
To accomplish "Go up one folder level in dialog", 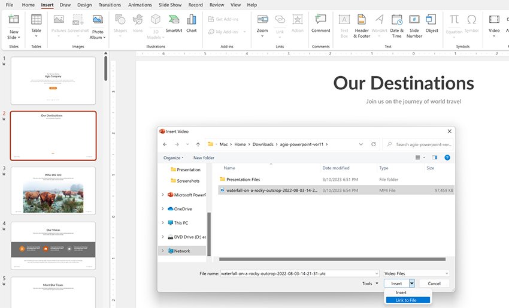I will click(x=198, y=144).
